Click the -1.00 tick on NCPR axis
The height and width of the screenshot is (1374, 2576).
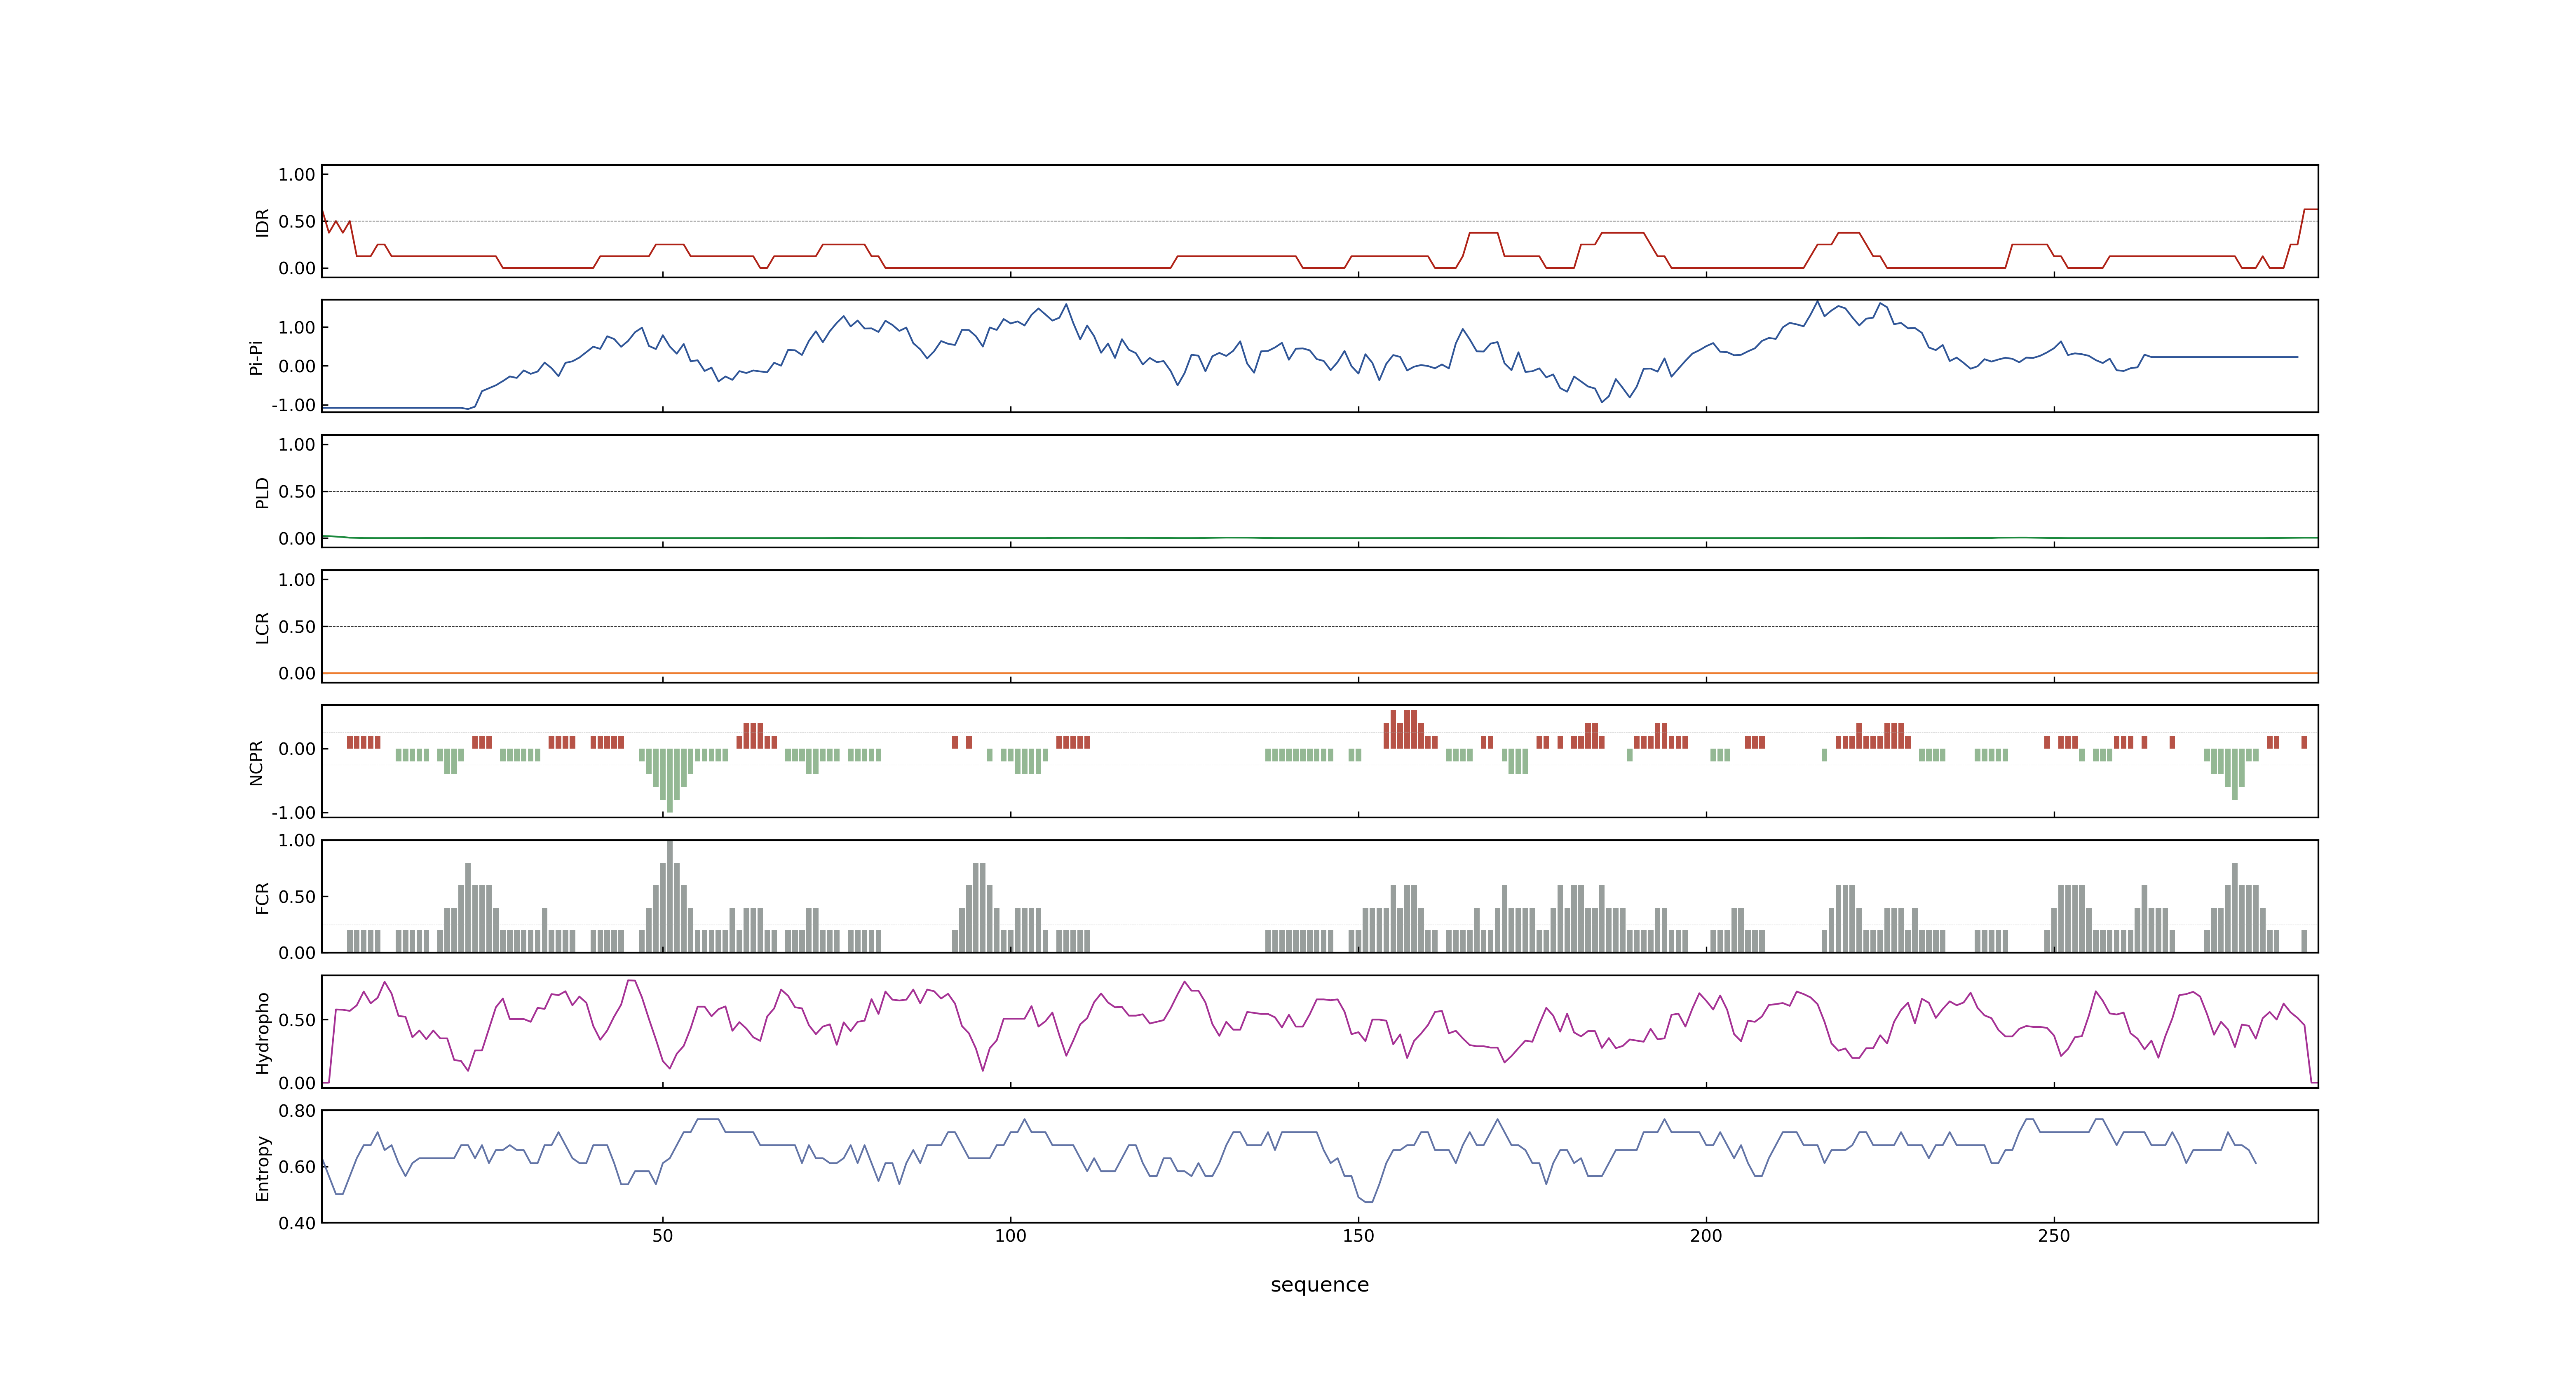coord(293,813)
